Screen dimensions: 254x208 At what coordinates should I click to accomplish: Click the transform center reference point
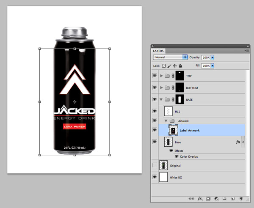pos(75,102)
